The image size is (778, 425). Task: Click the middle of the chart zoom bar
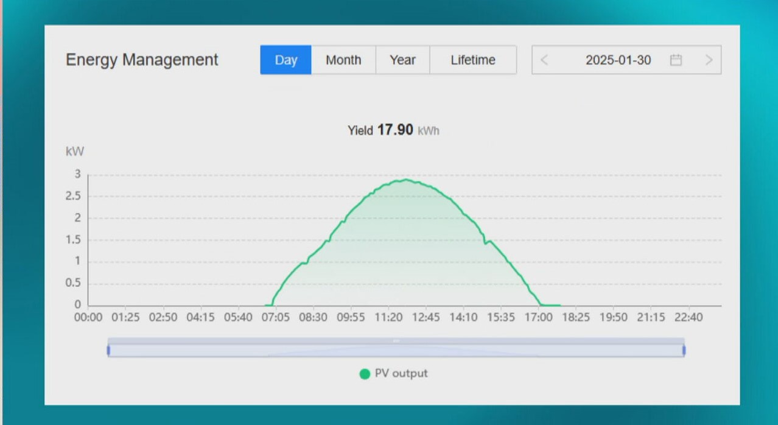tap(396, 351)
